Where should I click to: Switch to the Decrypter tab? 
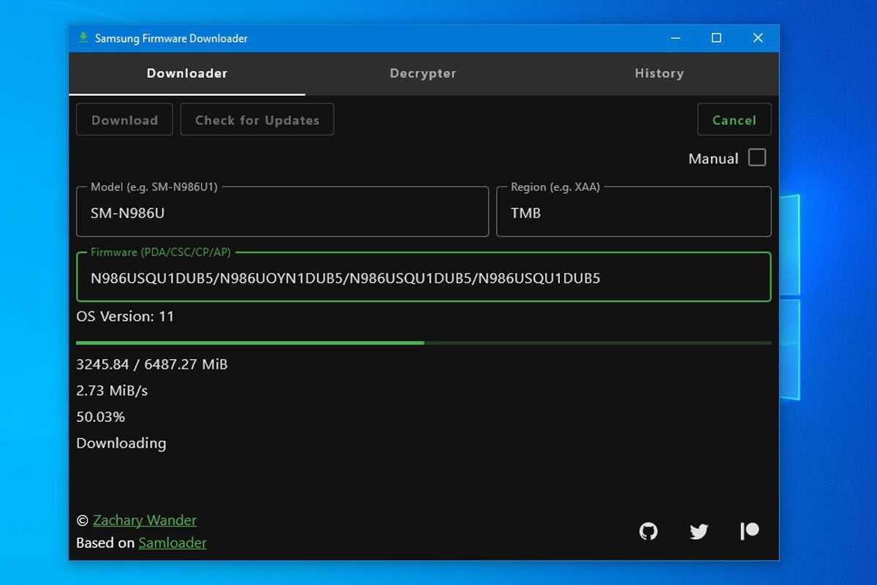[423, 73]
